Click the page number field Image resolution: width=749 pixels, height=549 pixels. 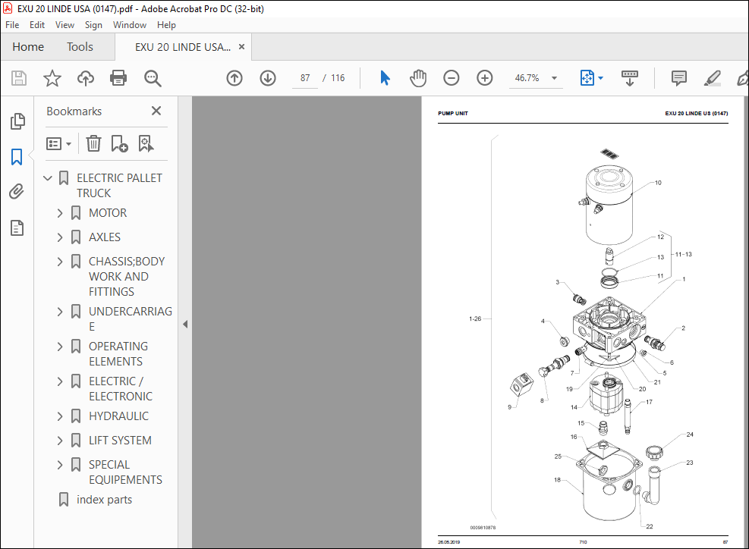305,78
